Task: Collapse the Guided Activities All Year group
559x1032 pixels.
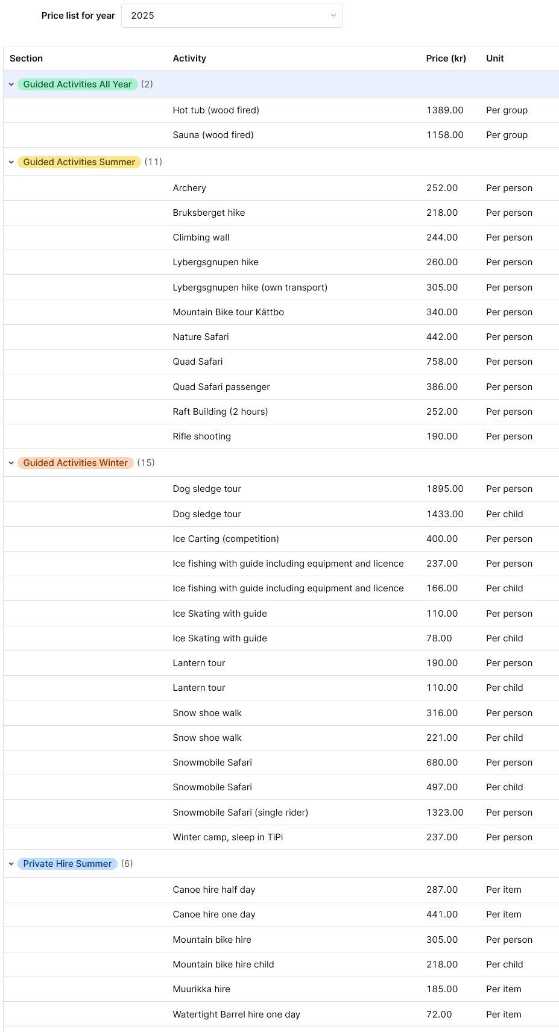Action: coord(11,84)
